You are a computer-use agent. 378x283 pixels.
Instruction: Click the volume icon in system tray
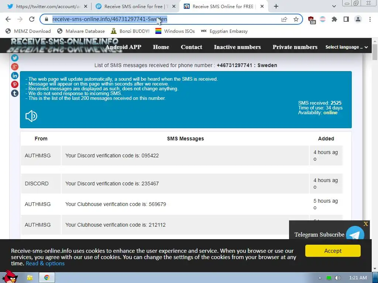pyautogui.click(x=338, y=278)
